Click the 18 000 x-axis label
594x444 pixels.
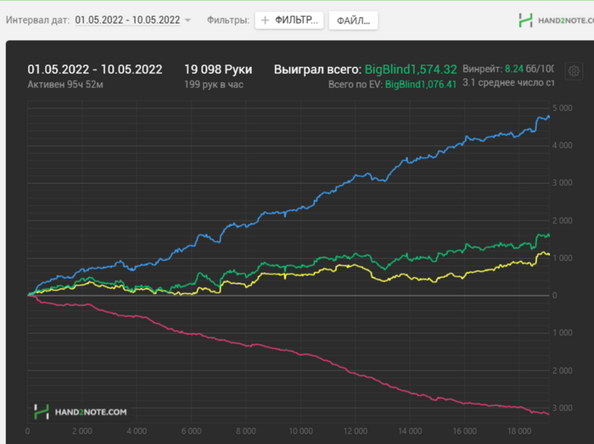519,431
